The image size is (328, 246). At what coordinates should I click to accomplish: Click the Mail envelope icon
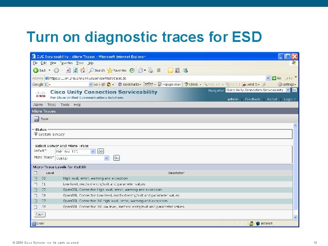(x=140, y=71)
